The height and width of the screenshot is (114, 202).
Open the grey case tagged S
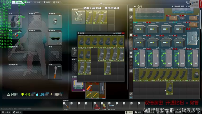(x=193, y=38)
